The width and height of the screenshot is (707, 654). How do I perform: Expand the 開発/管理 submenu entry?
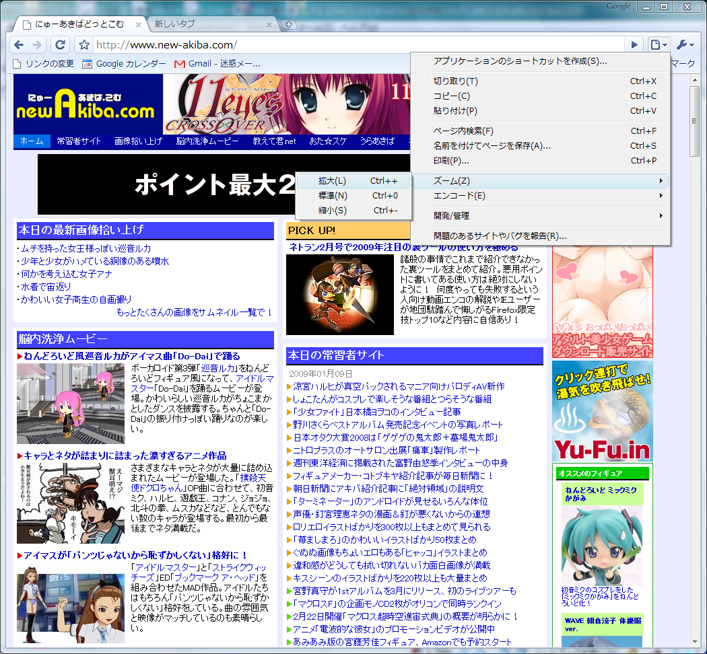click(x=540, y=216)
